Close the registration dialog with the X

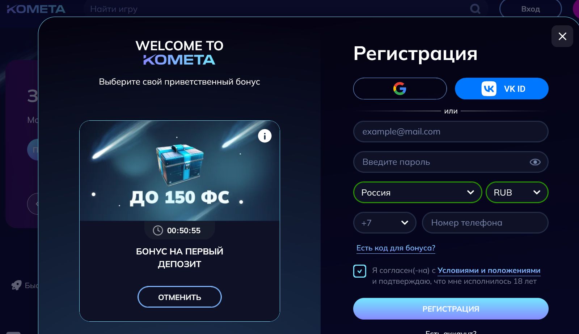(x=562, y=36)
